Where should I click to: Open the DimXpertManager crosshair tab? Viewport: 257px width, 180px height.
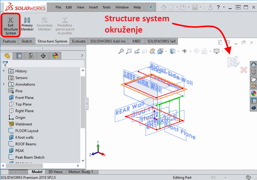tap(43, 56)
